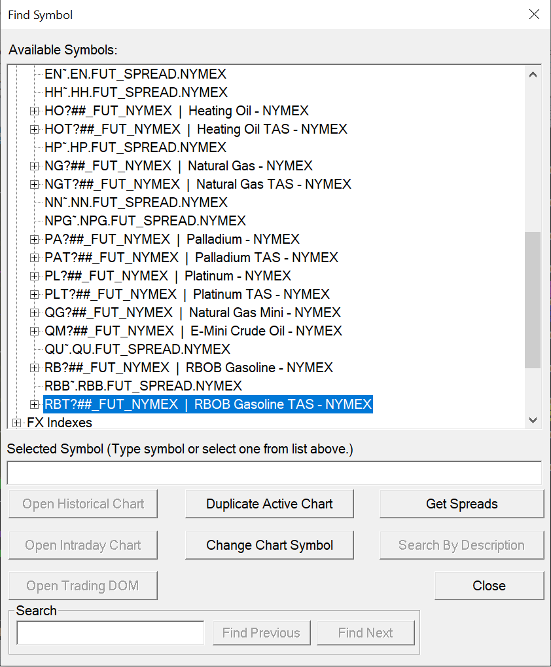
Task: Select RBB.RBB.FUT_SPREAD.NYMEX entry
Action: point(143,386)
